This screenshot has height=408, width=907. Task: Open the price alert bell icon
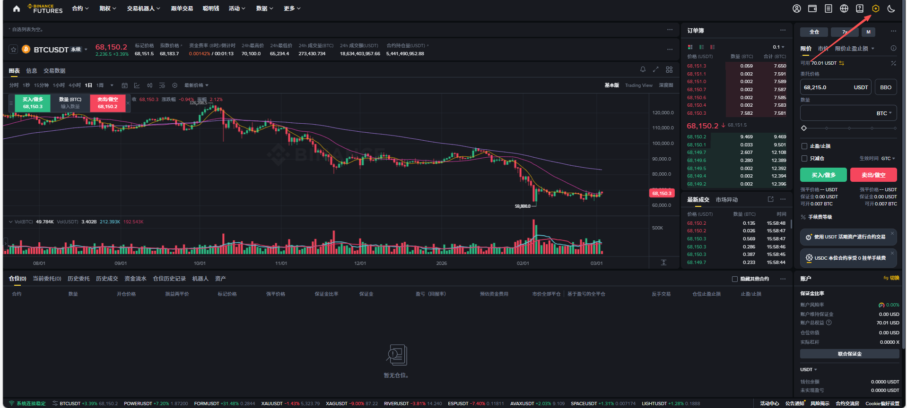[643, 69]
